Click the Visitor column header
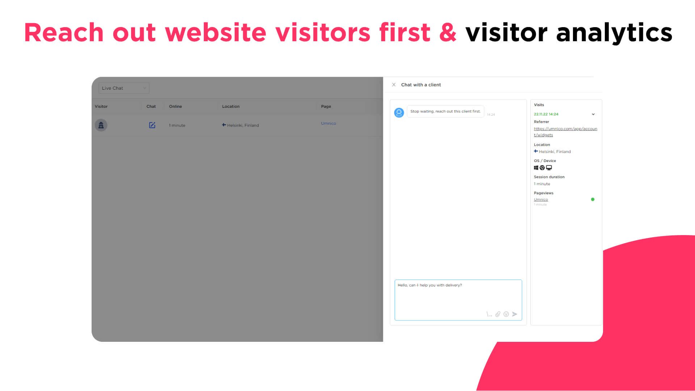The height and width of the screenshot is (391, 695). click(101, 106)
